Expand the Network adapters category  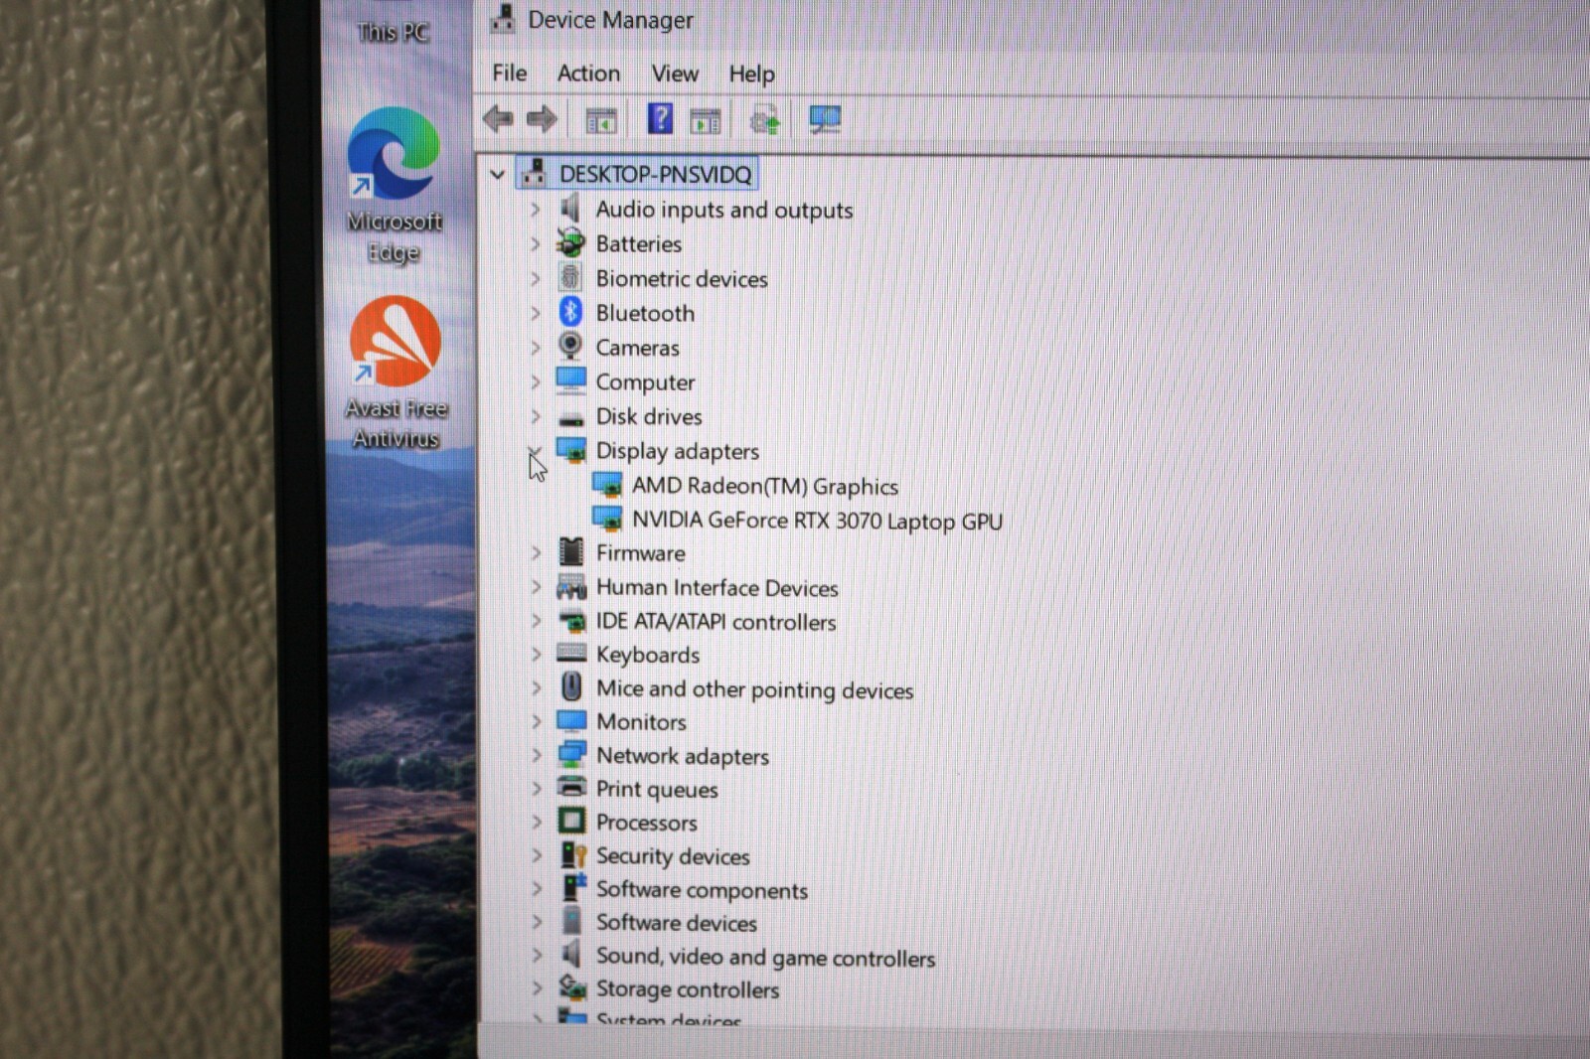537,755
